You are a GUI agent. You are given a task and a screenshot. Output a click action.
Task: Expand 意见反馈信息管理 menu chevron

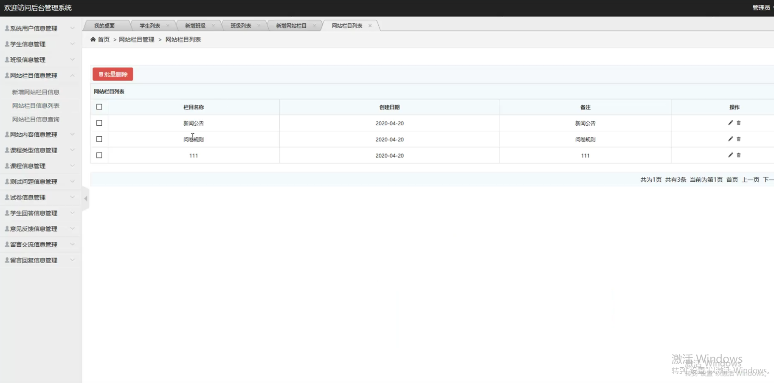[72, 228]
